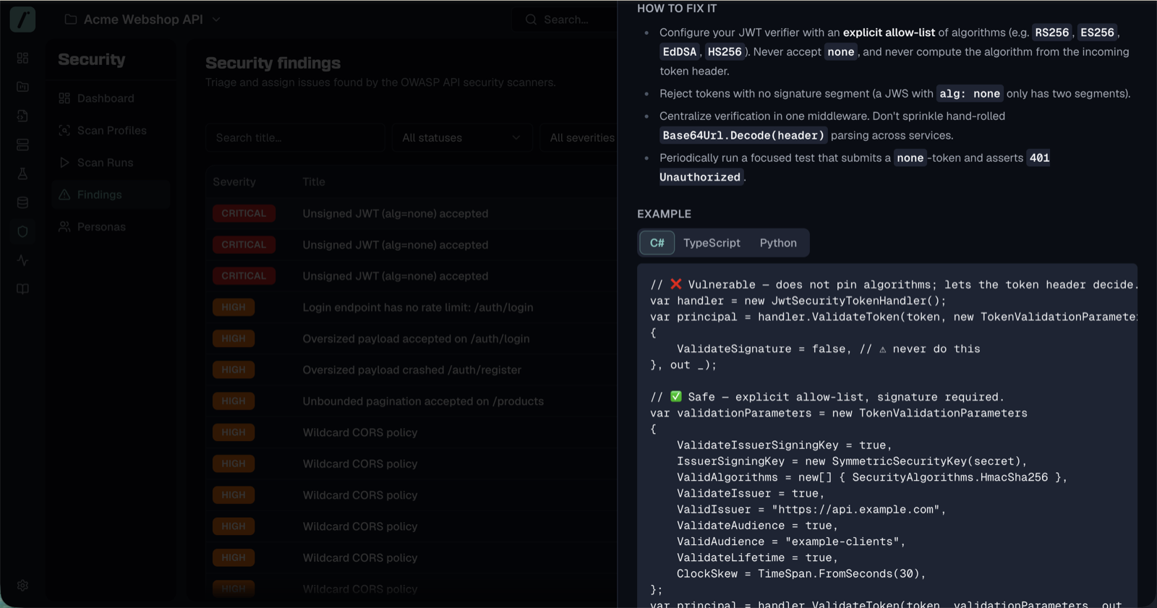The image size is (1157, 608).
Task: Open the database cylinder icon in left rail
Action: [x=22, y=202]
